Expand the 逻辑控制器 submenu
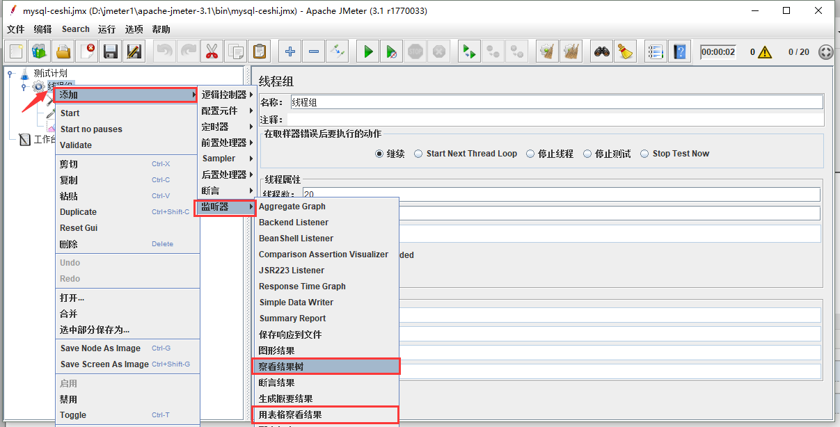This screenshot has height=427, width=840. coord(227,95)
